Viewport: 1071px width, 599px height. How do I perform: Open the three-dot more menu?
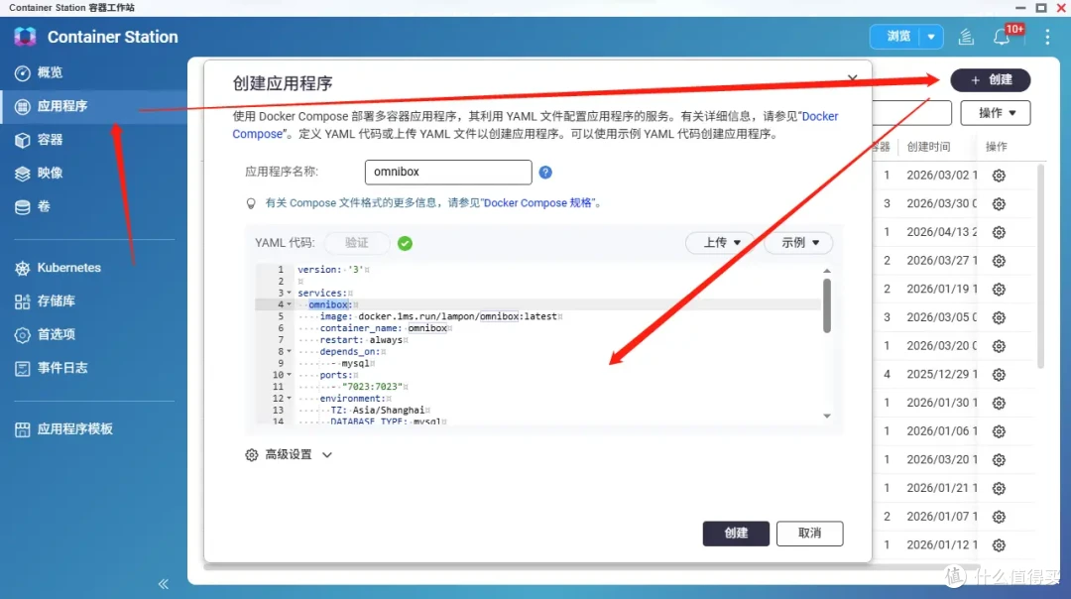click(x=1047, y=37)
